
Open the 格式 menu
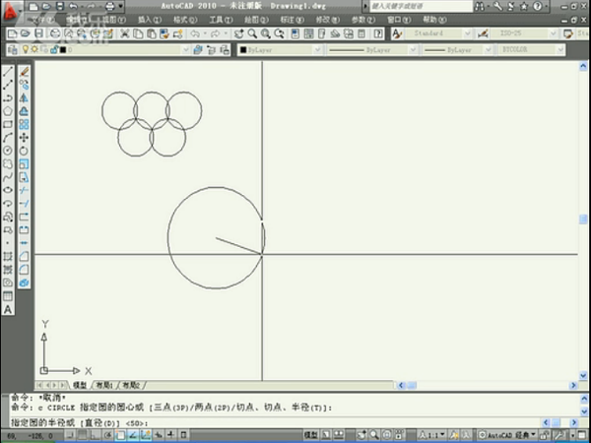click(x=185, y=20)
